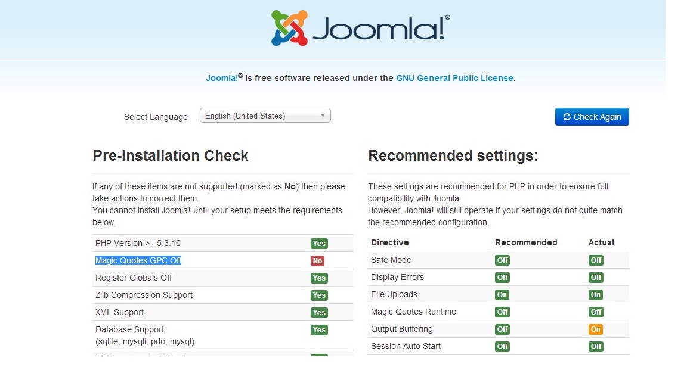Screen dimensions: 687x386
Task: Click the Pre-Installation Check heading
Action: point(171,156)
